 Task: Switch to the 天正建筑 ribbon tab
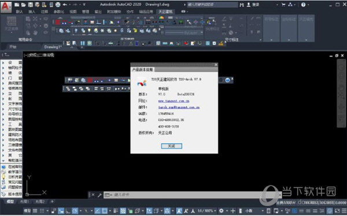pyautogui.click(x=165, y=12)
